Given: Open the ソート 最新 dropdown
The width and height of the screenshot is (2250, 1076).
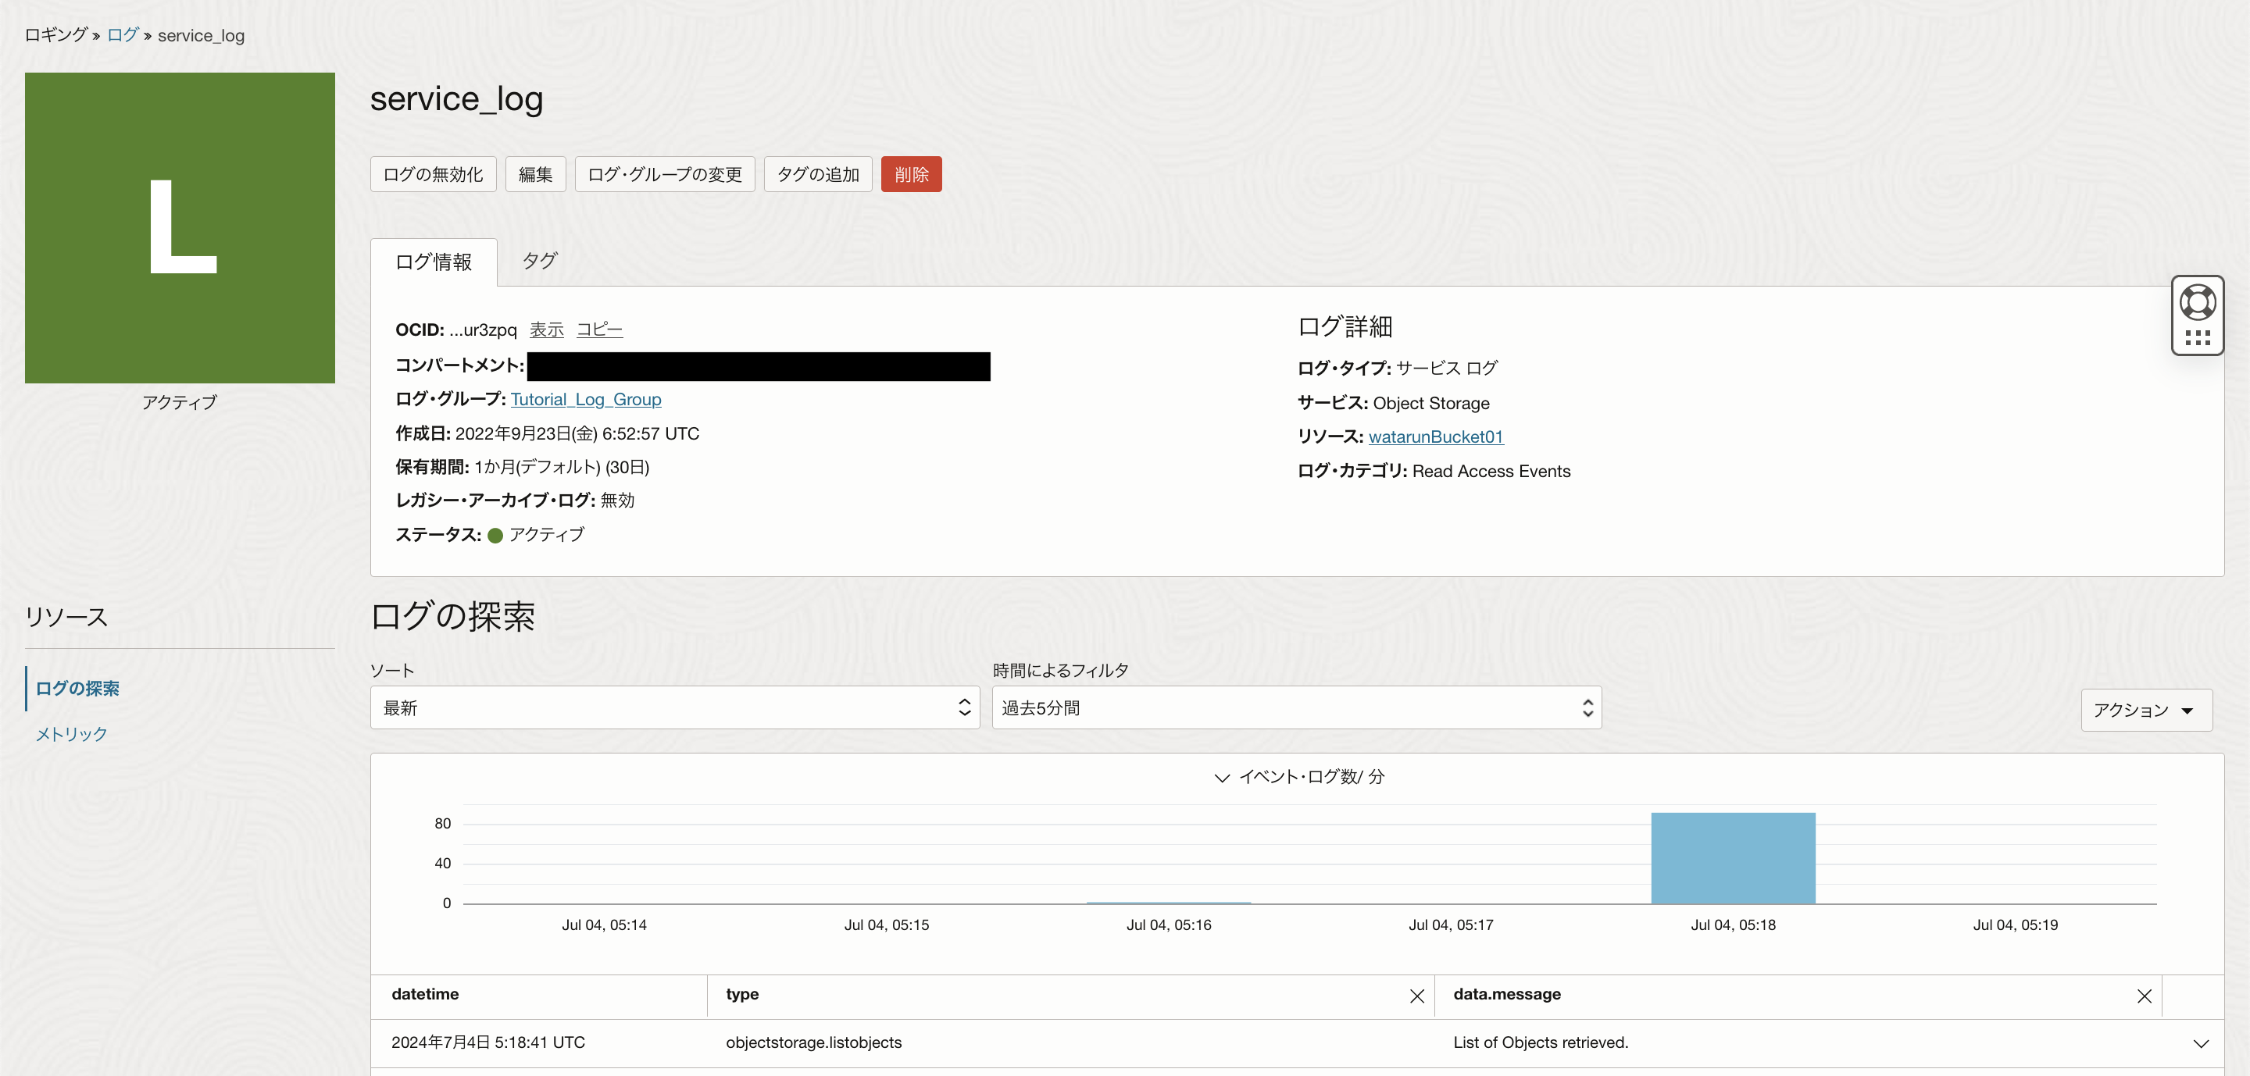Looking at the screenshot, I should (x=674, y=707).
